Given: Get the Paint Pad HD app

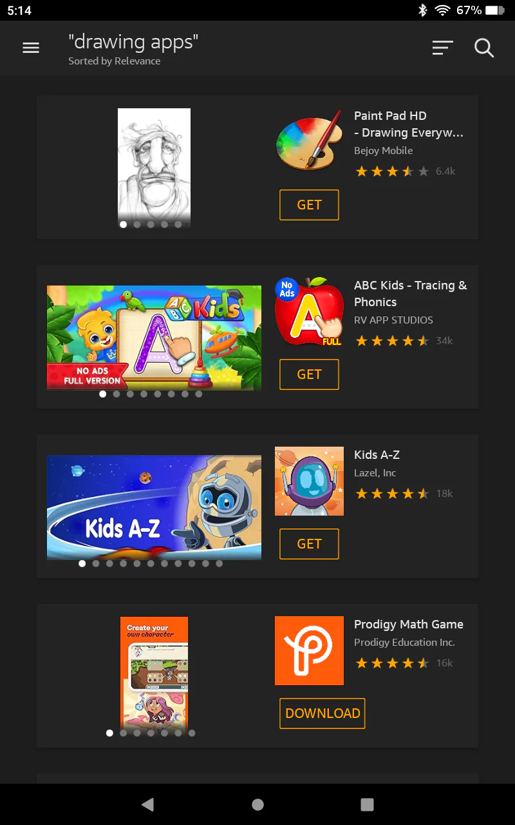Looking at the screenshot, I should click(309, 205).
